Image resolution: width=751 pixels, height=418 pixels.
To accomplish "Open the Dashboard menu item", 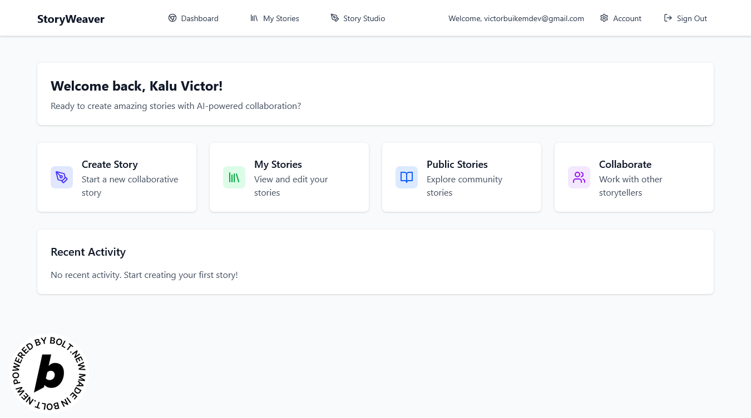I will coord(200,18).
